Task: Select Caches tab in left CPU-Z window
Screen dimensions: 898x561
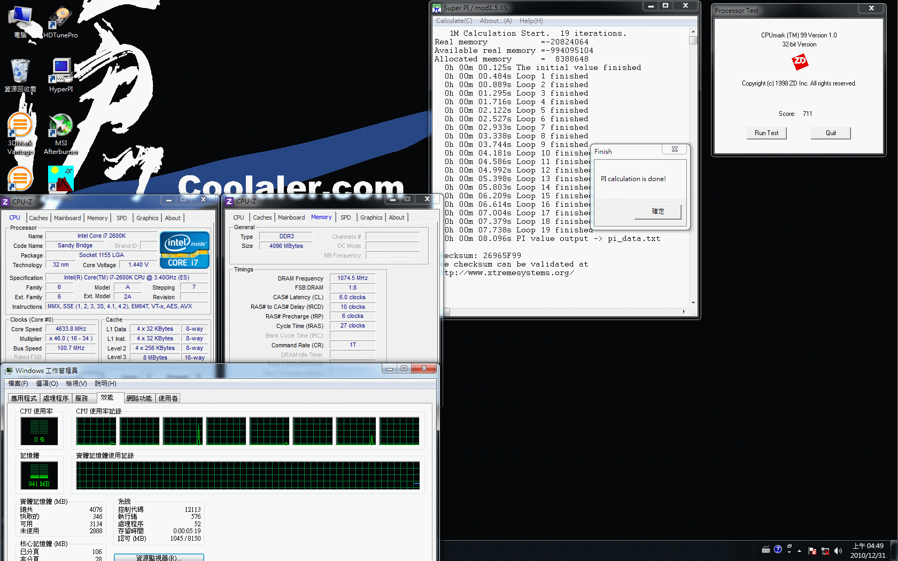Action: coord(38,218)
